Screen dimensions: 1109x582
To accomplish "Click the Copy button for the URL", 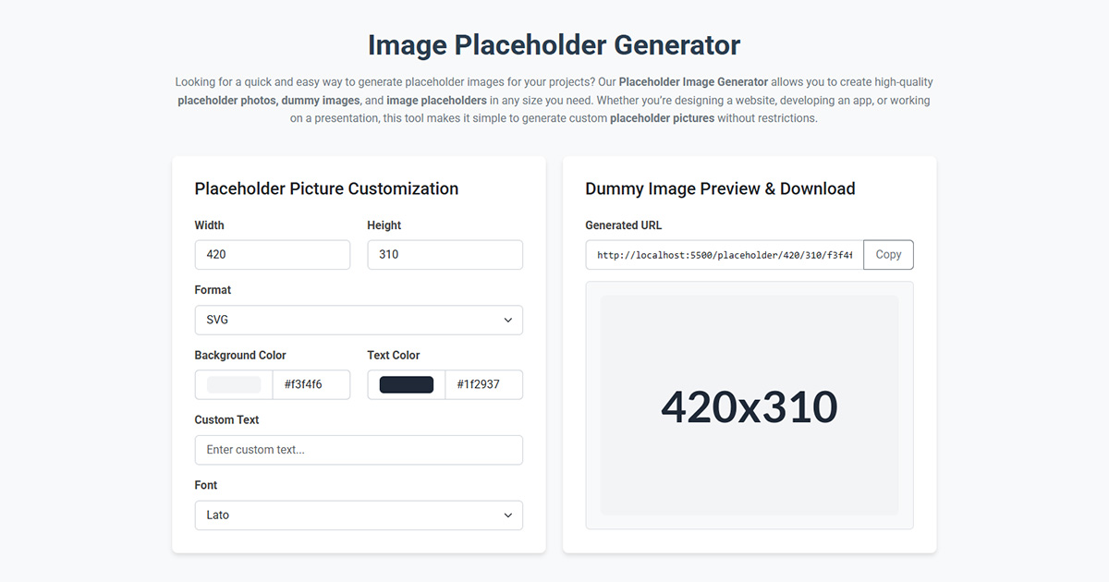I will 887,254.
